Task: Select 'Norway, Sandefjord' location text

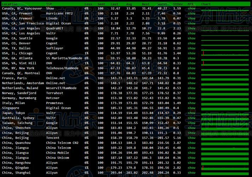Action: pos(19,93)
